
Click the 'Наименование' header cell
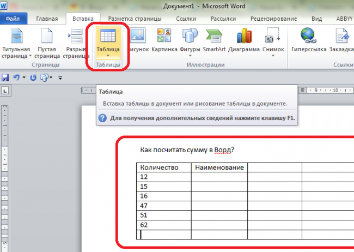click(219, 167)
